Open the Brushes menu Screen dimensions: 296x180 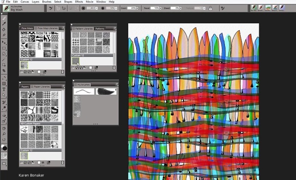(47, 1)
